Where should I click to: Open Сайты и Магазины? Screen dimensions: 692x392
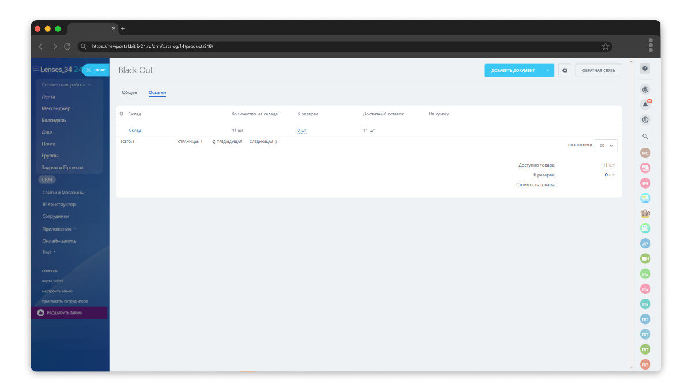[x=63, y=193]
